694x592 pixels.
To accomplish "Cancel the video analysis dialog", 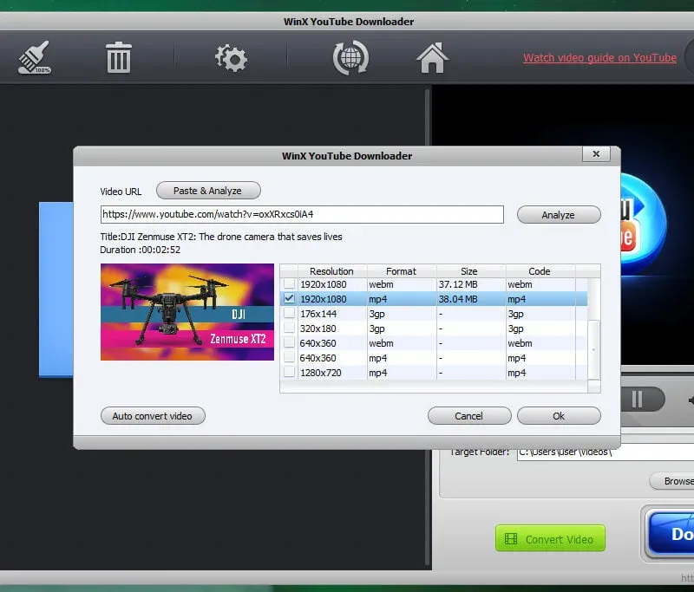I will pos(469,416).
